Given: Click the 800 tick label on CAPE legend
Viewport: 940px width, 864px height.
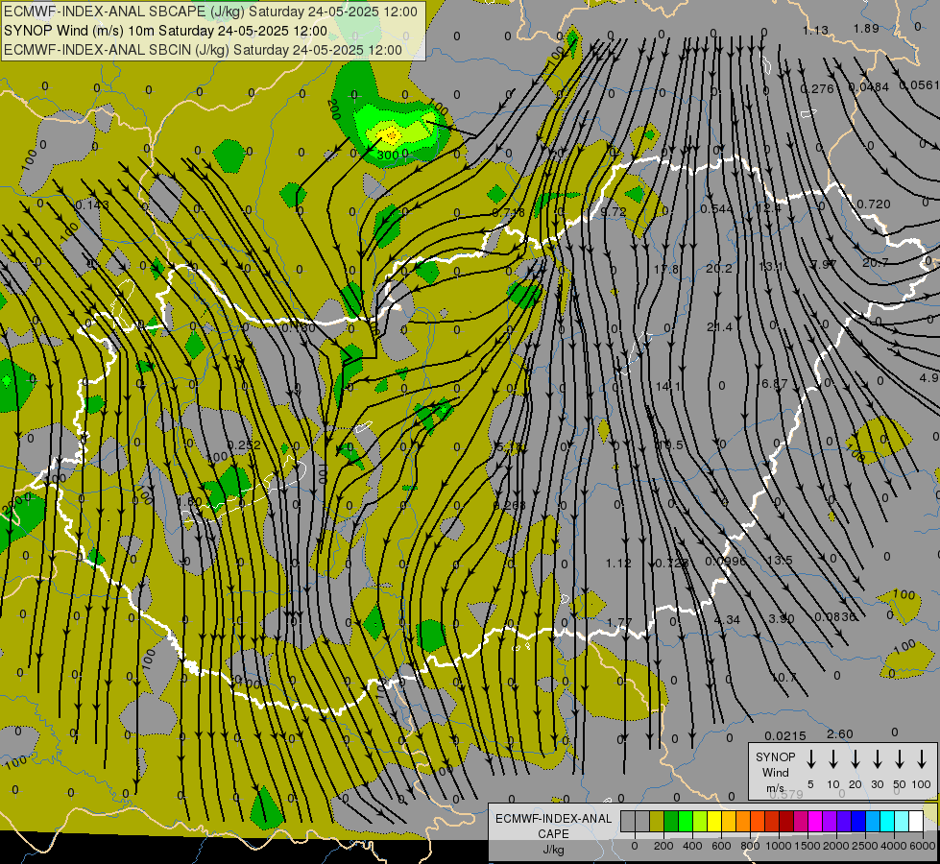Looking at the screenshot, I should click(750, 846).
